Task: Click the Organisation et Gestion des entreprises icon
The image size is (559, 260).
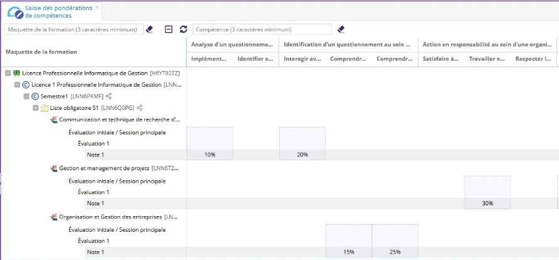Action: (x=53, y=217)
